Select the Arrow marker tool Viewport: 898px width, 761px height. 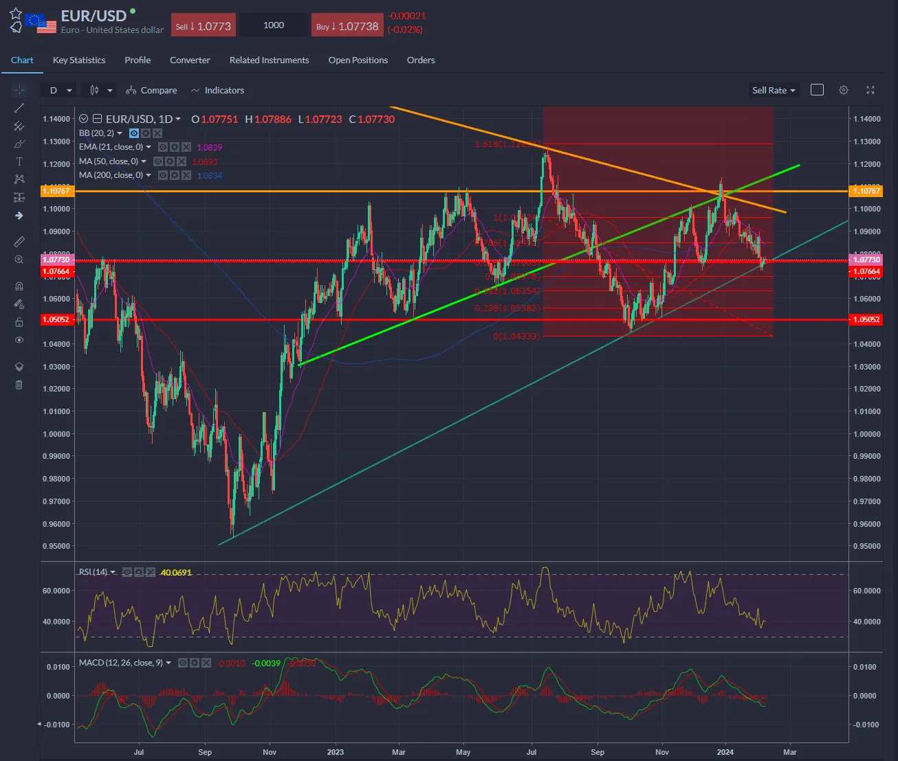coord(19,215)
